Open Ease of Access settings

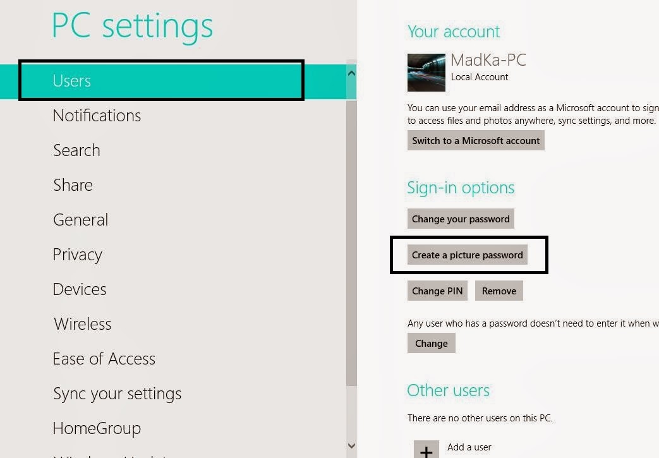(x=104, y=358)
